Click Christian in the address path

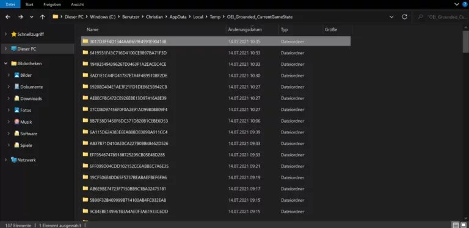coord(155,17)
